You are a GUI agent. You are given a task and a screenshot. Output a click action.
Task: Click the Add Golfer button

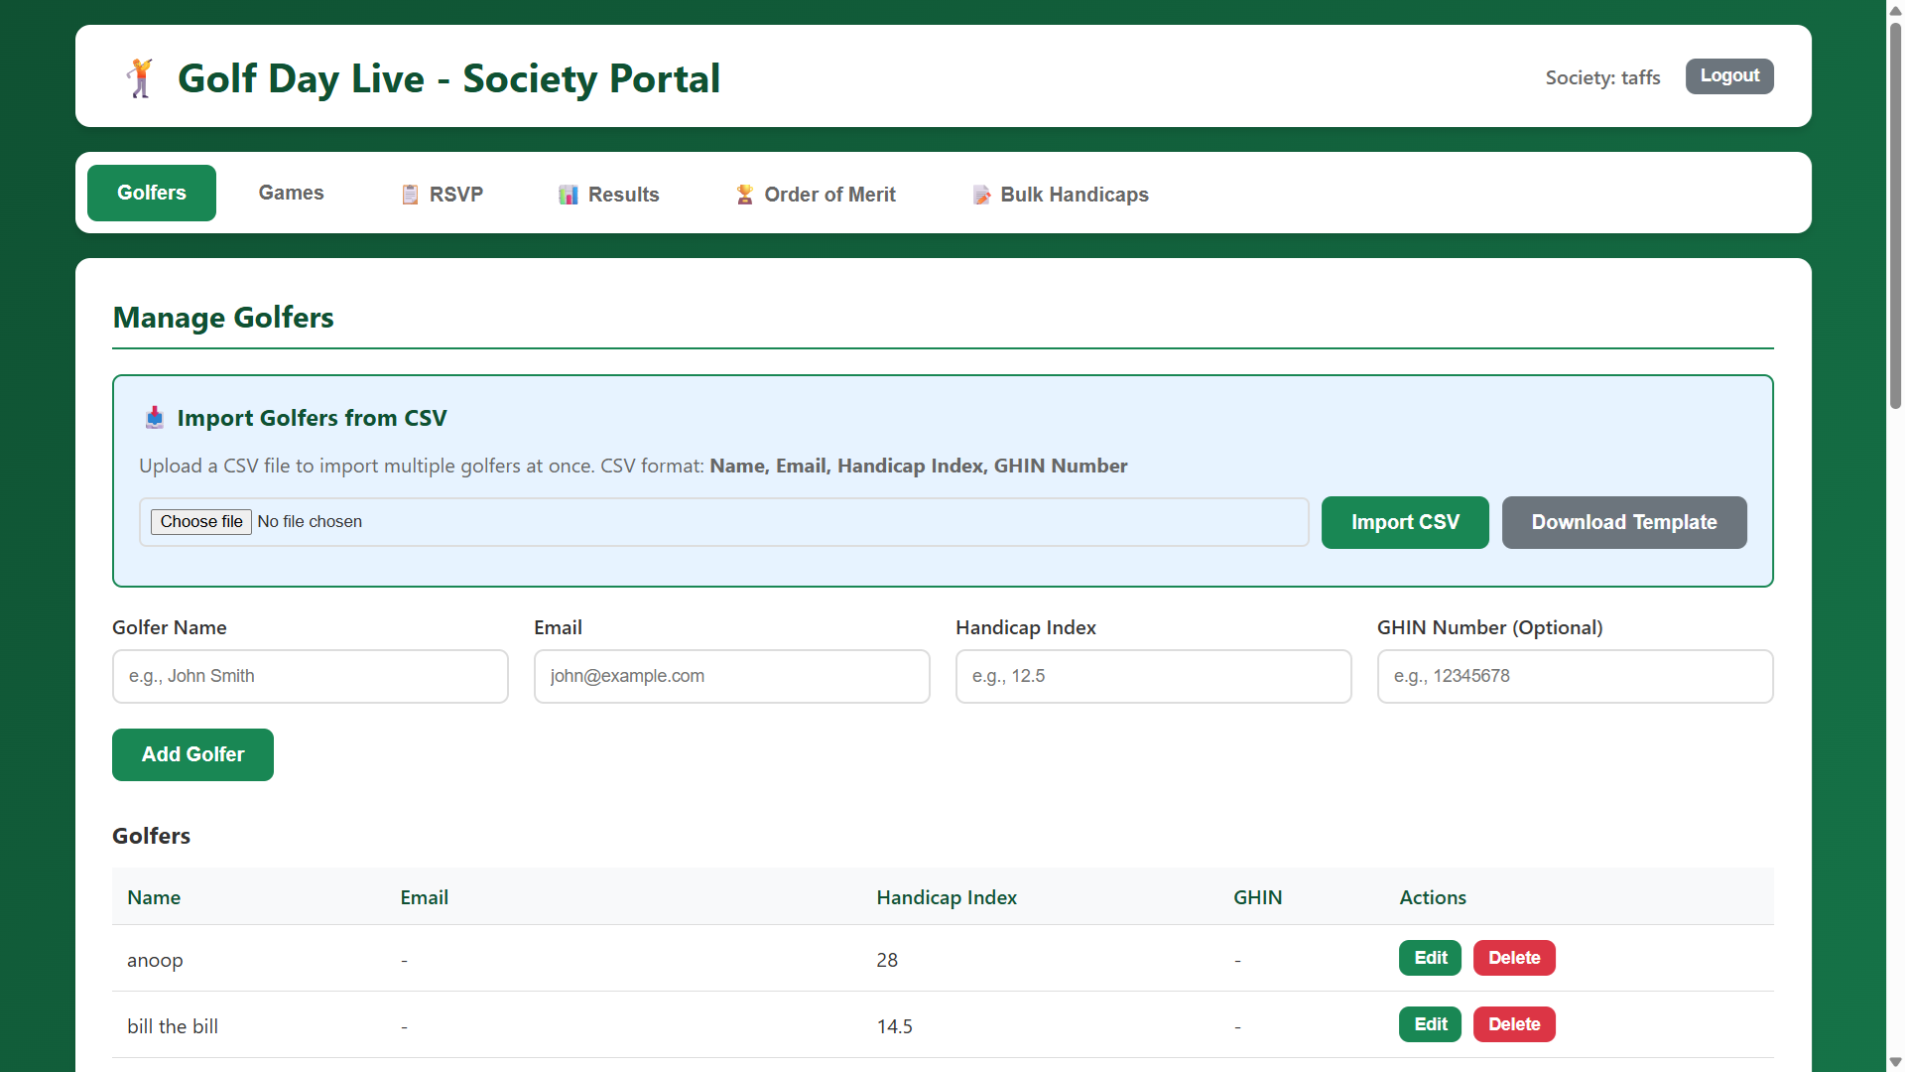(192, 754)
